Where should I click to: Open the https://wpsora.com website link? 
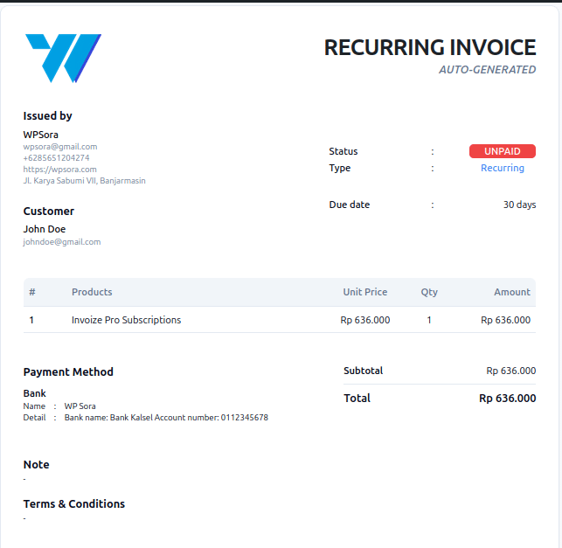point(59,170)
